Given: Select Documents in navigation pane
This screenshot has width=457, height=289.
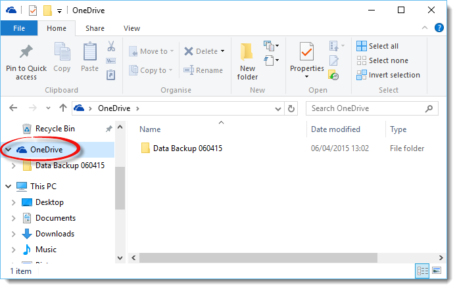Looking at the screenshot, I should [55, 218].
